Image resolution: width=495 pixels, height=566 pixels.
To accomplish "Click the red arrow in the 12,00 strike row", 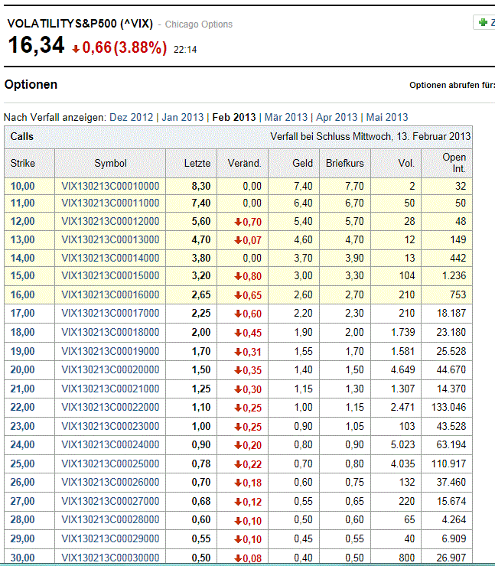I will [238, 222].
